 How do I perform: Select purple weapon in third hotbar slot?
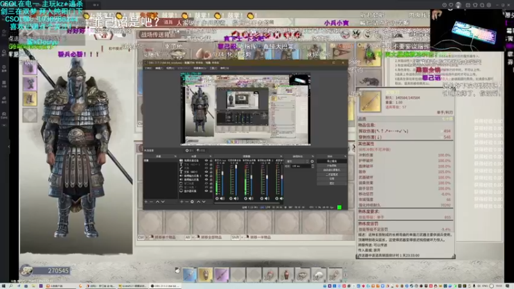pos(222,275)
